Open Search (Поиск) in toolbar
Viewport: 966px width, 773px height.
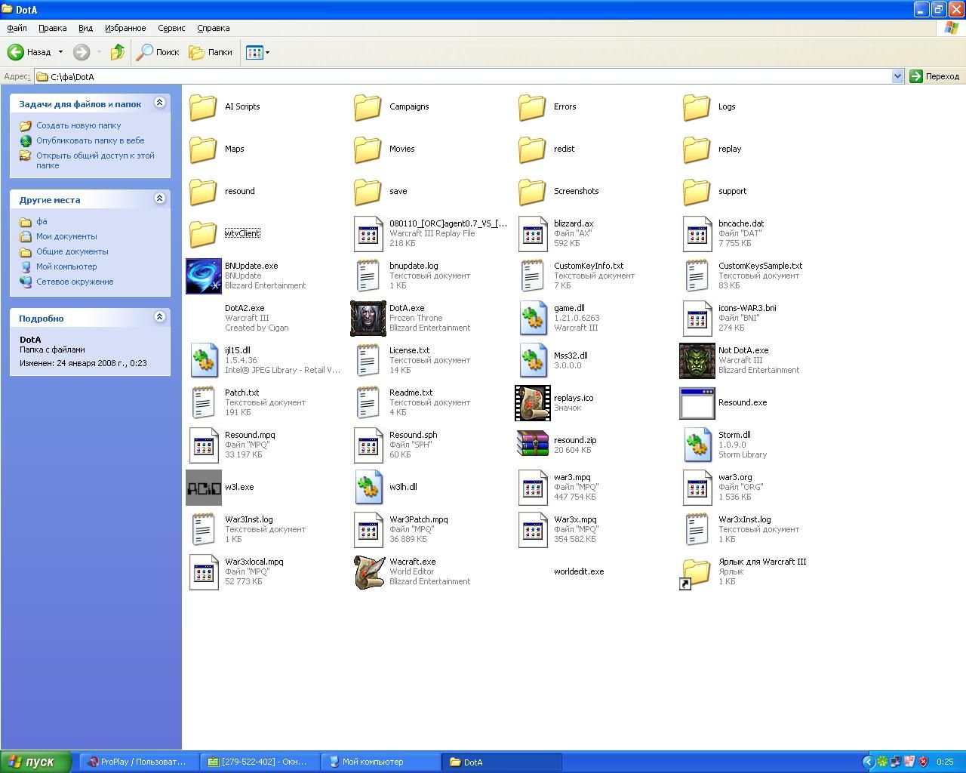tap(158, 52)
